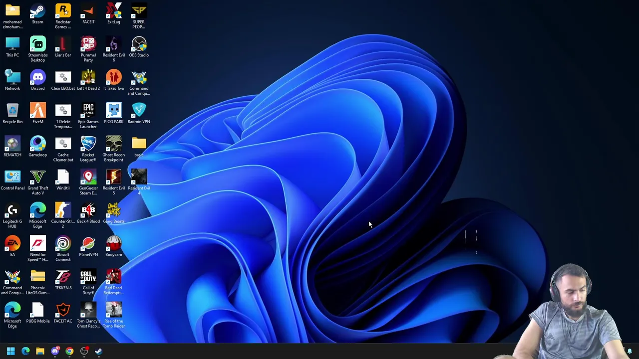639x359 pixels.
Task: Select the Grand Theft Auto V icon
Action: 37,182
